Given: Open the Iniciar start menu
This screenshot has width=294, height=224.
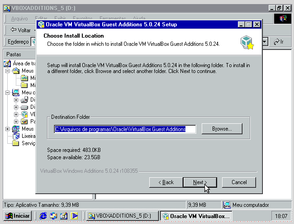Looking at the screenshot, I should tap(17, 216).
